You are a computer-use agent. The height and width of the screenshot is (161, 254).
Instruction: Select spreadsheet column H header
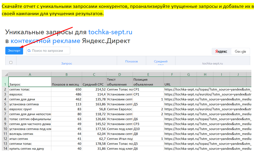click(x=205, y=74)
